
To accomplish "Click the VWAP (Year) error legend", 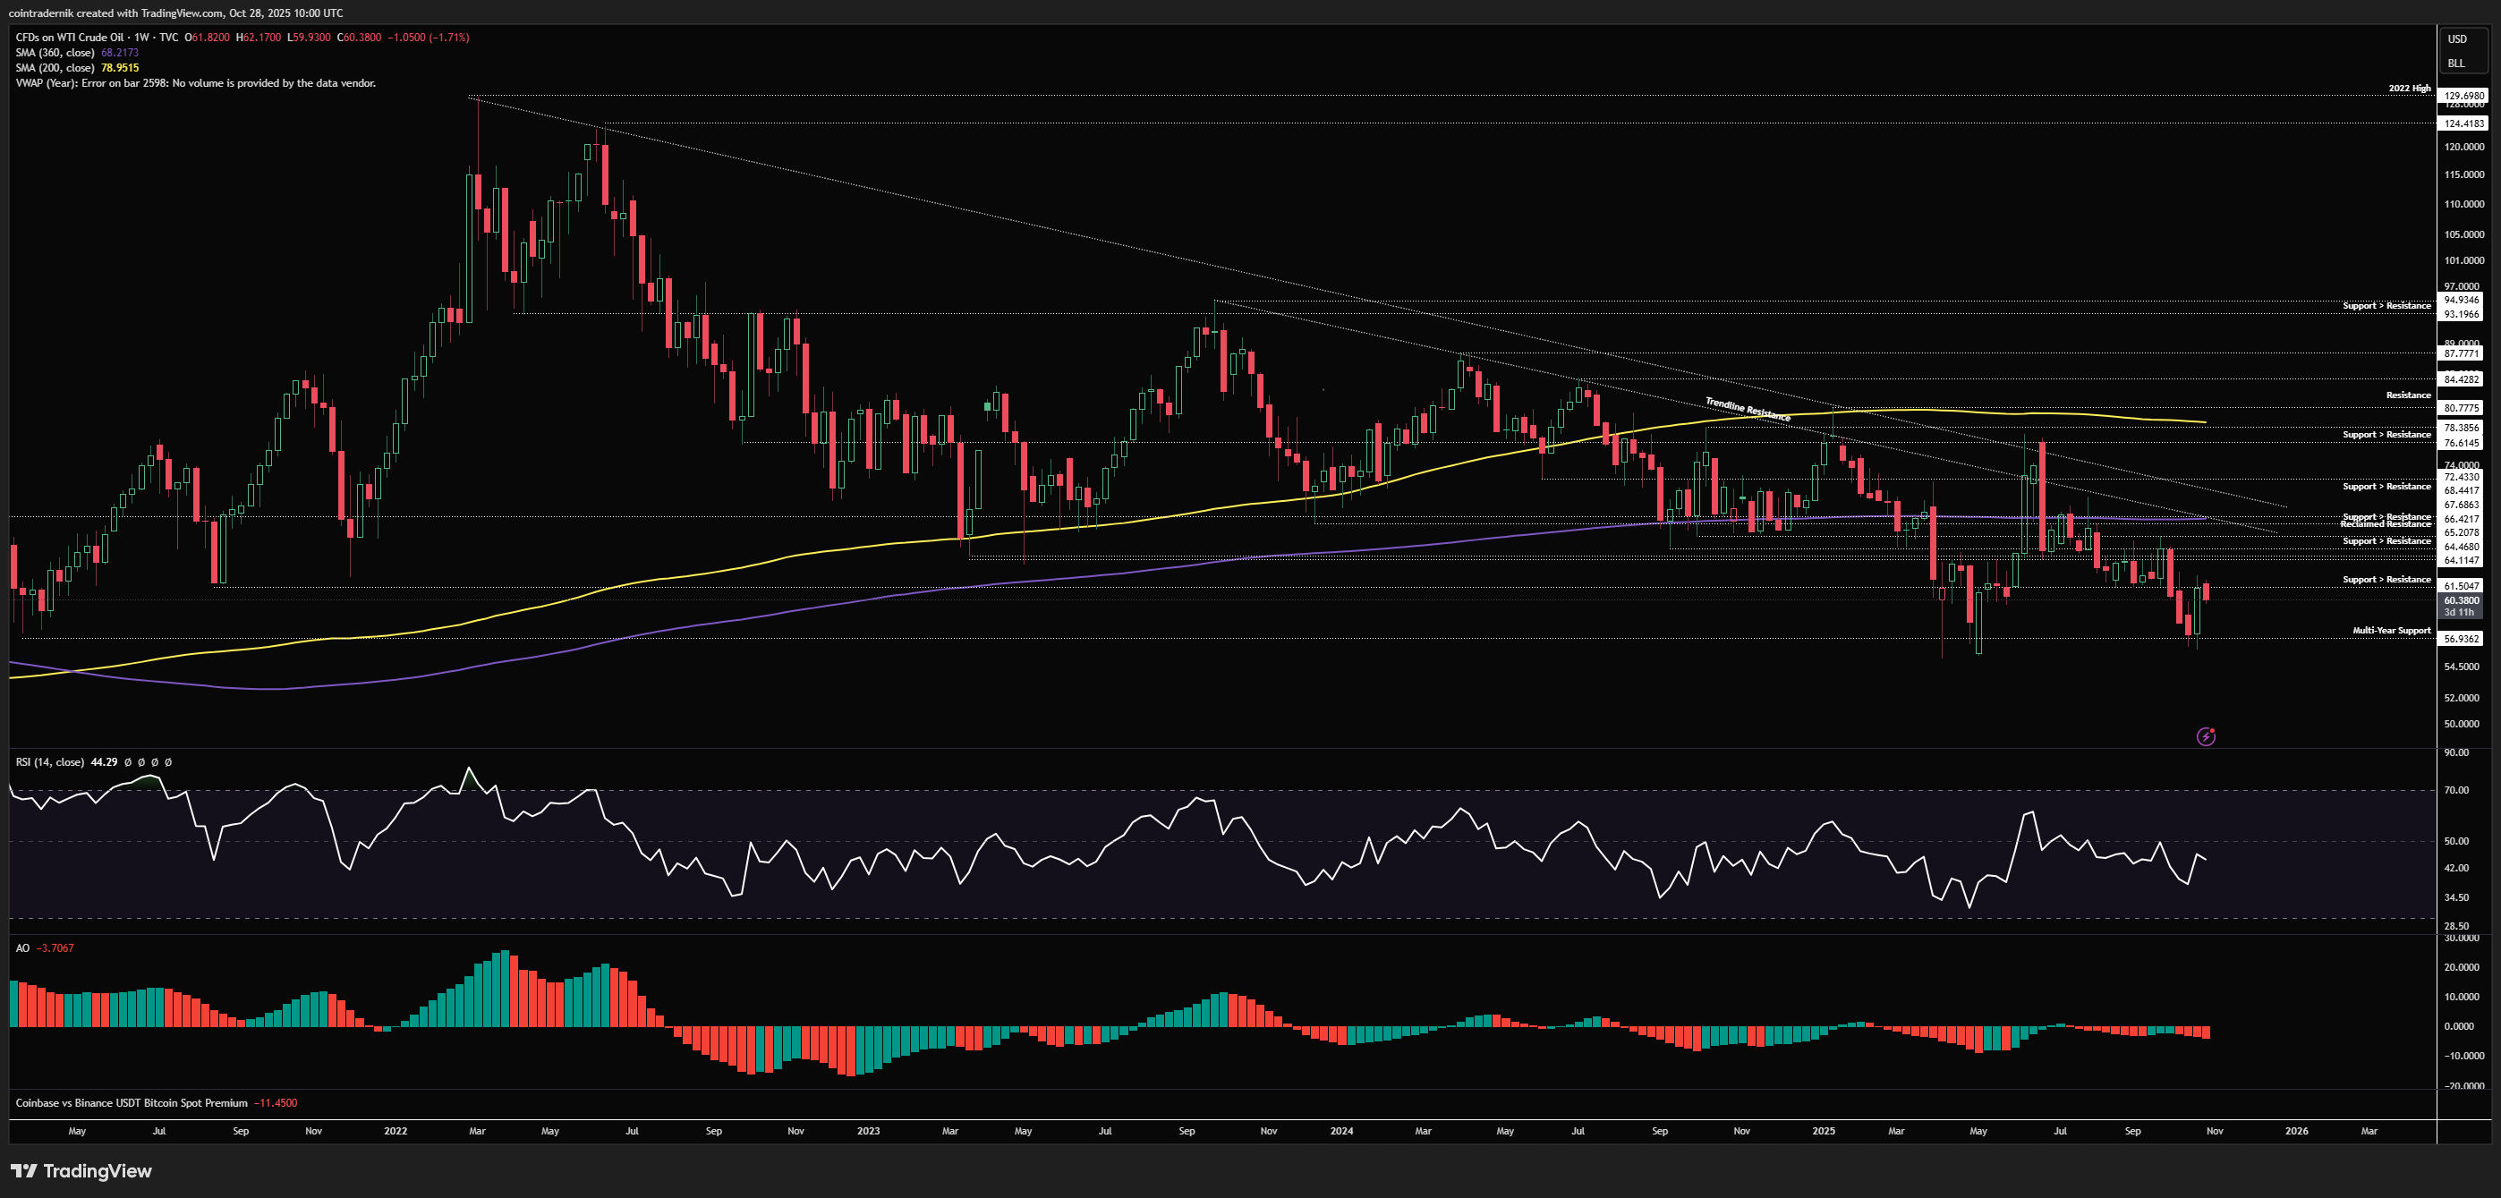I will [x=194, y=83].
